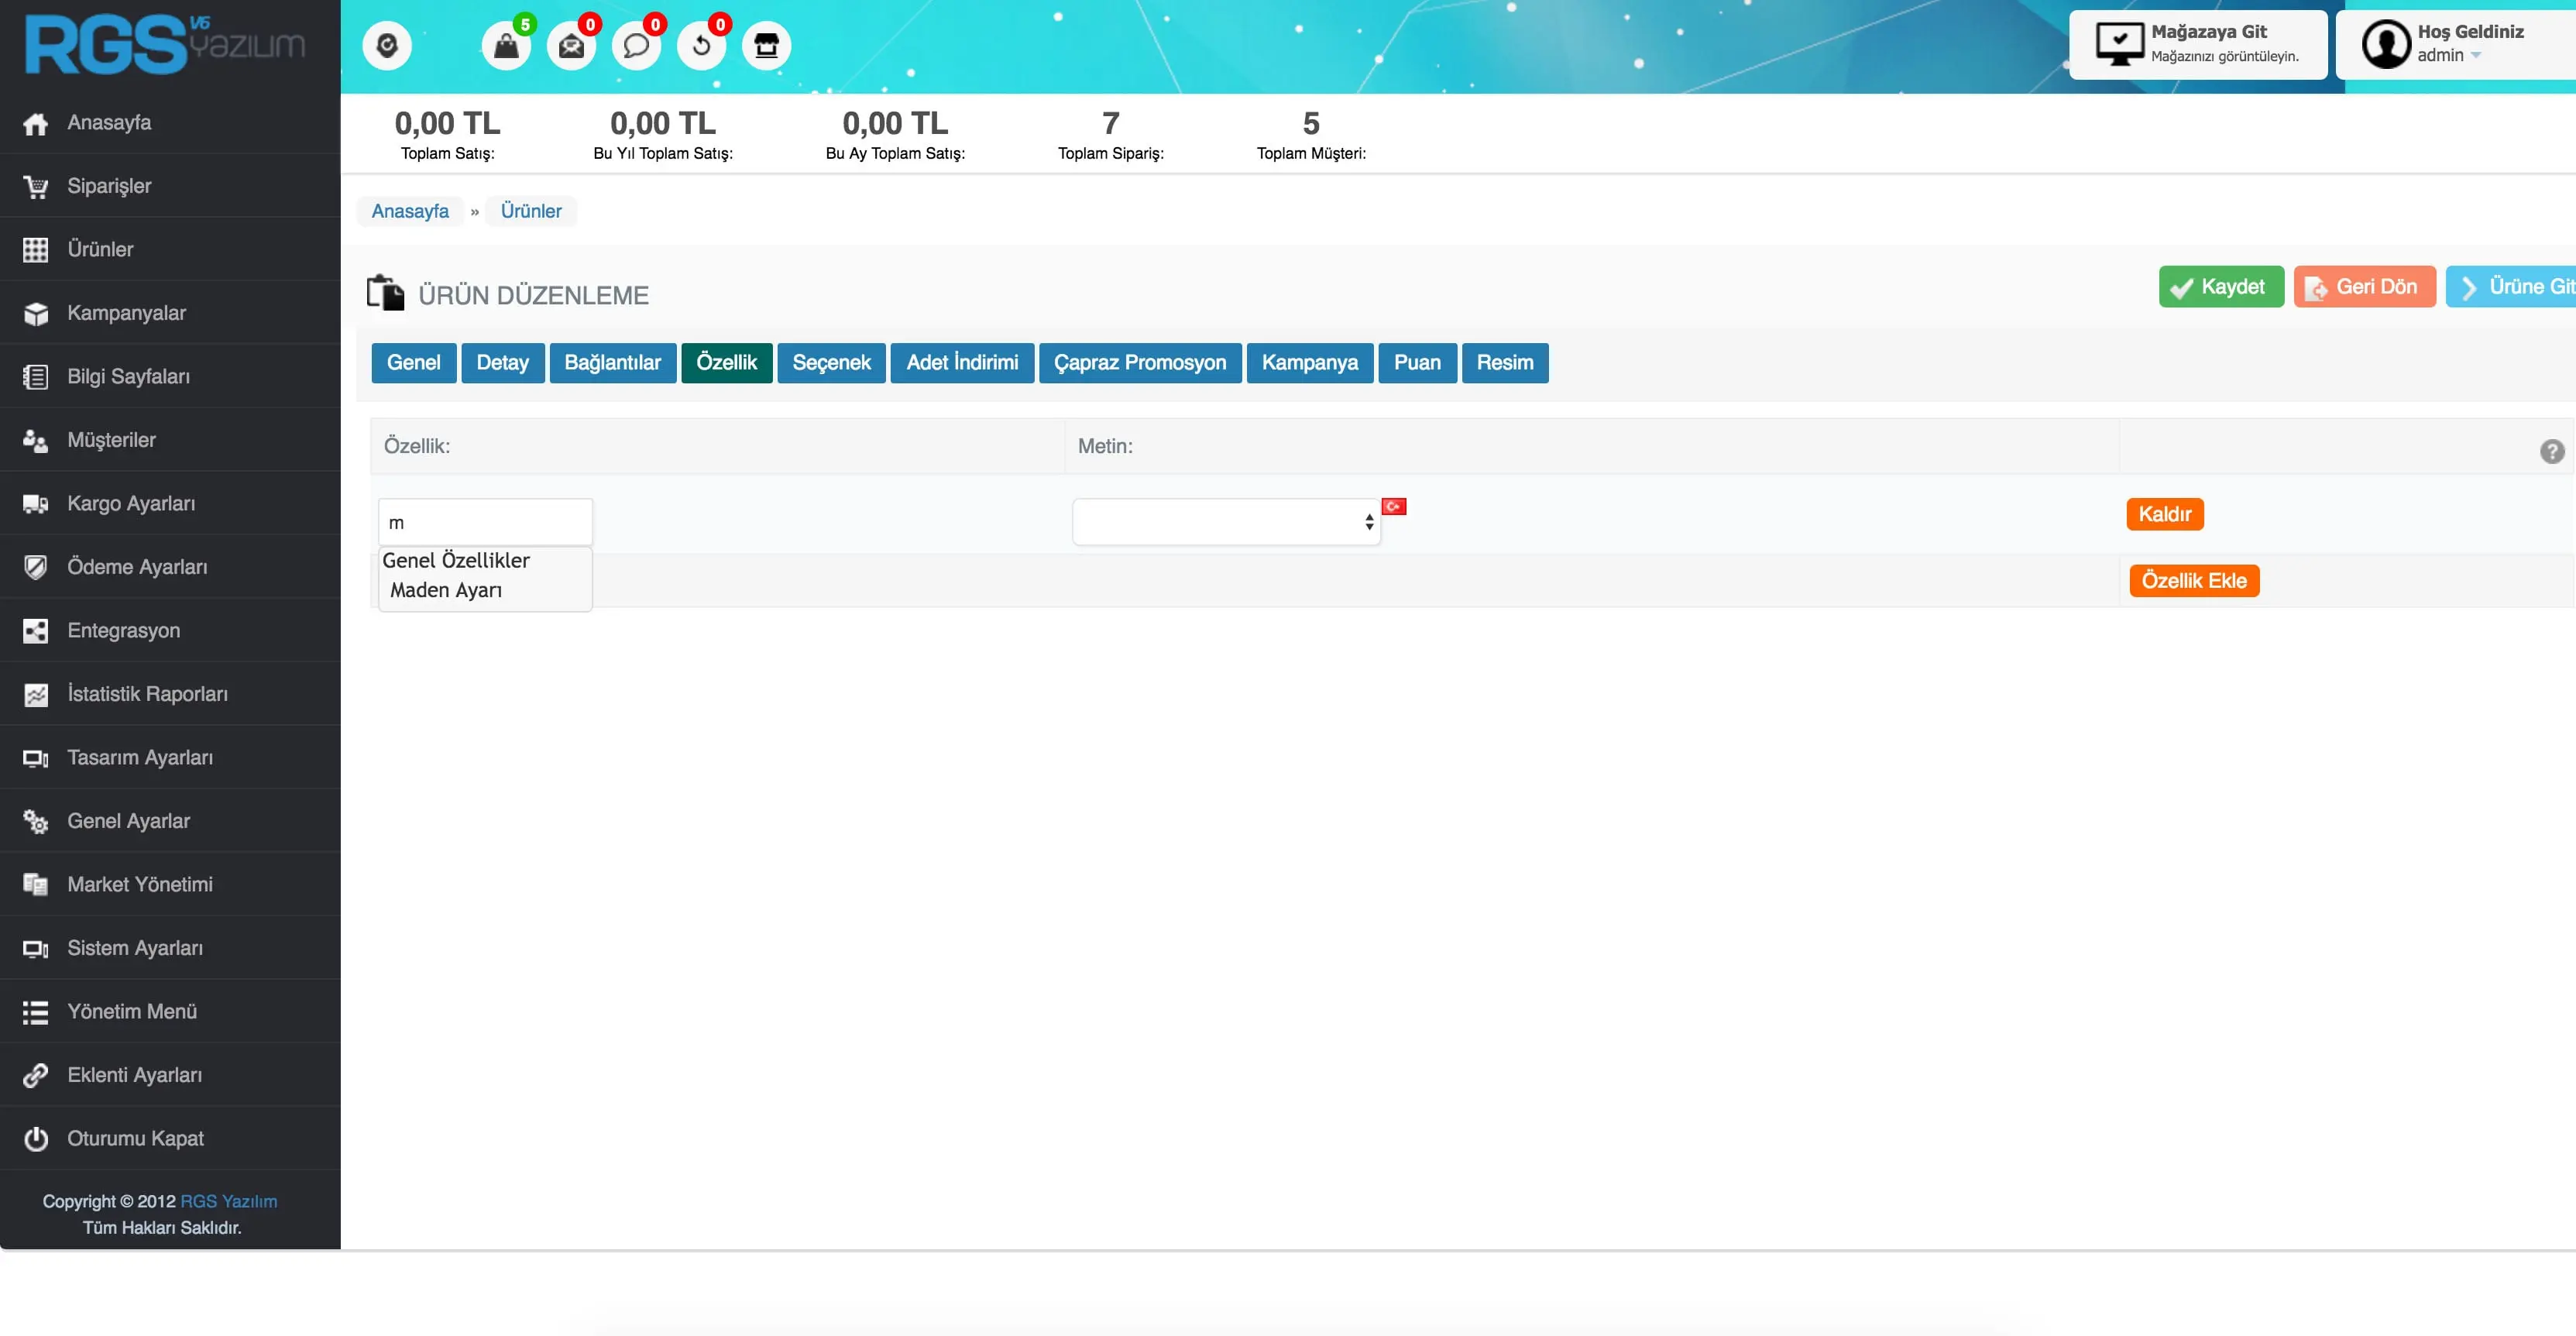
Task: Open the envelope messages icon
Action: (571, 46)
